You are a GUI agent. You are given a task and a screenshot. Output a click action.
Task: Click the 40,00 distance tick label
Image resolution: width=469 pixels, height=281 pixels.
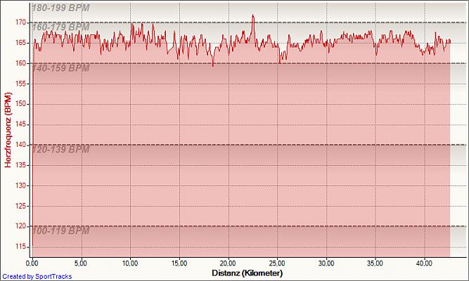coord(424,263)
